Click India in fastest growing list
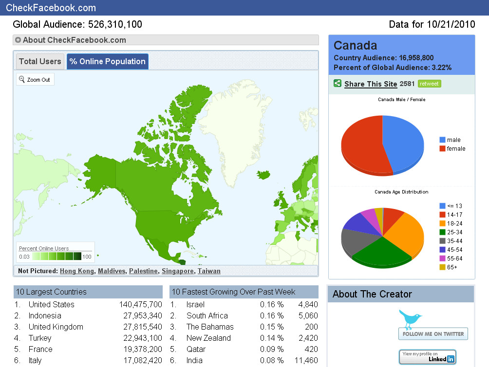This screenshot has height=367, width=489. coord(194,361)
